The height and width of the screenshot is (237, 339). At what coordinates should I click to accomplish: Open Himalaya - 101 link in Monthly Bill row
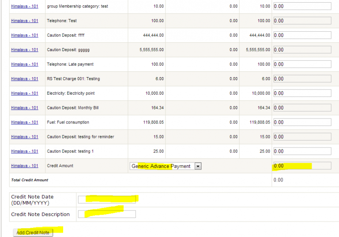point(25,108)
